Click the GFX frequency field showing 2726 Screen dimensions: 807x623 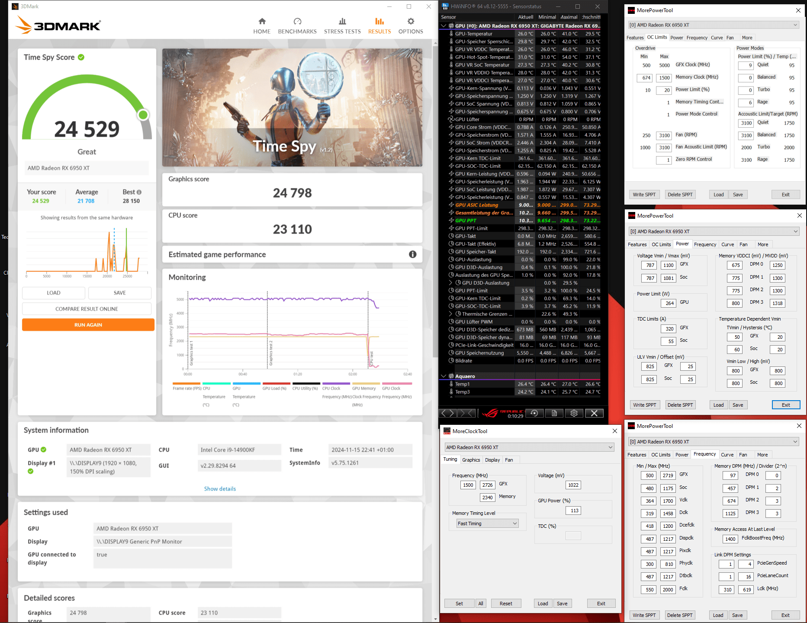click(x=488, y=485)
